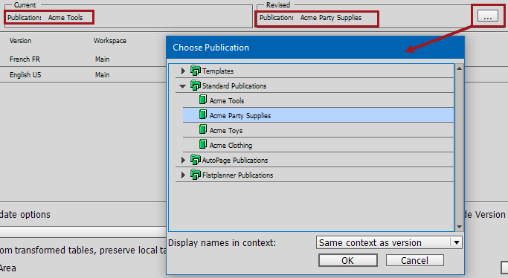The width and height of the screenshot is (508, 278).
Task: Open the revised publication browse button
Action: [488, 16]
